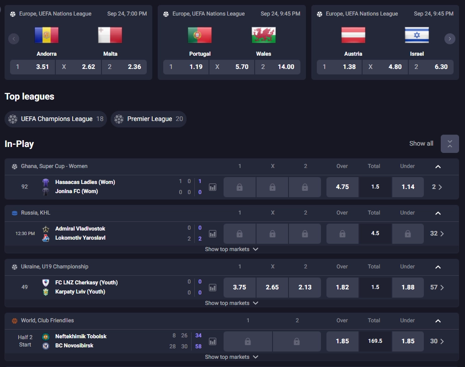465x367 pixels.
Task: Open statistics icon for Neftekhimik Tobolsk match
Action: 213,341
